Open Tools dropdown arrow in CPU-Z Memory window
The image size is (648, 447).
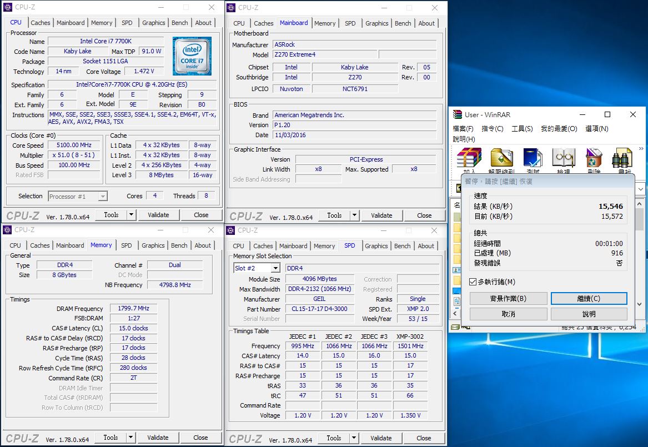click(x=130, y=438)
